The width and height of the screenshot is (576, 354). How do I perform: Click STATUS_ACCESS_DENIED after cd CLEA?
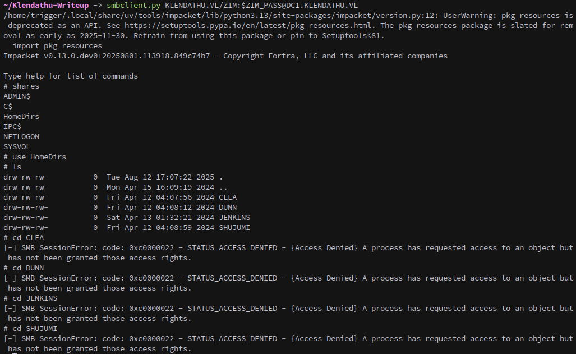coord(232,248)
